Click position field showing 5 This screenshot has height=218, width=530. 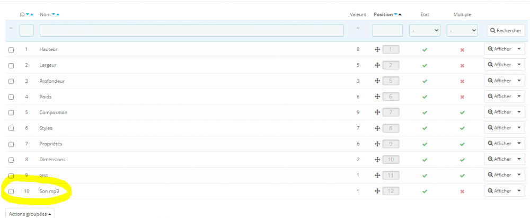click(x=391, y=81)
